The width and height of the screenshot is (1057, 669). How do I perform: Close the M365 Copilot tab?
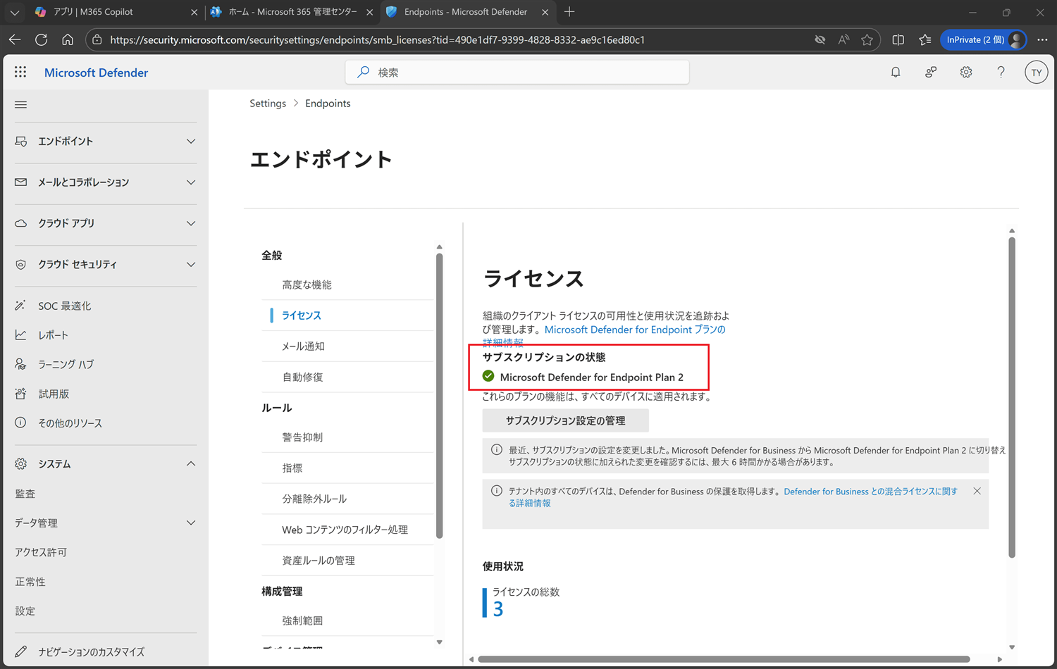click(194, 12)
